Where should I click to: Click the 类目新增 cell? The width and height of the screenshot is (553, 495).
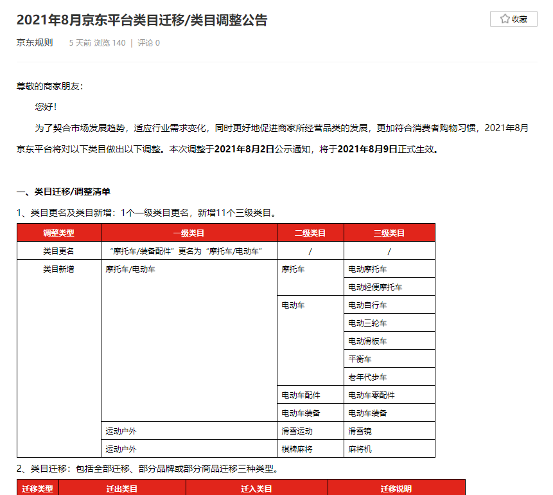click(x=59, y=358)
